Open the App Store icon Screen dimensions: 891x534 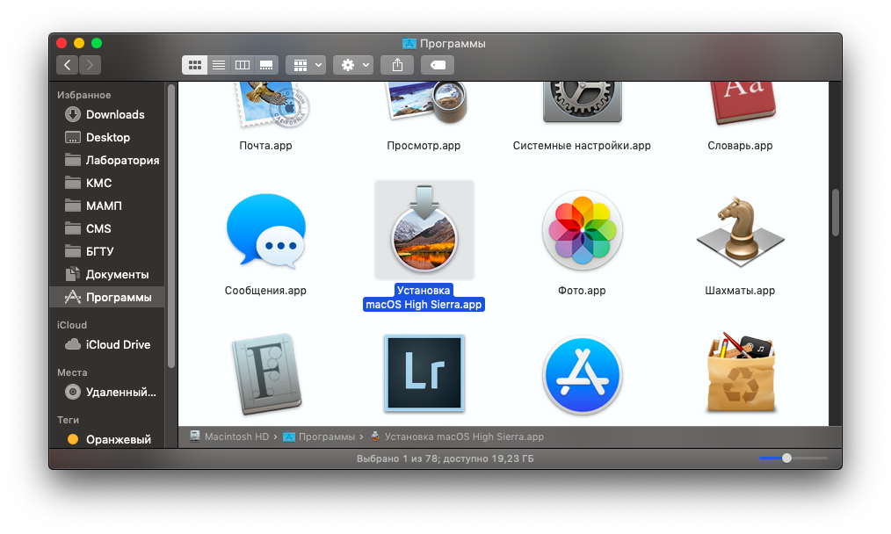(582, 373)
